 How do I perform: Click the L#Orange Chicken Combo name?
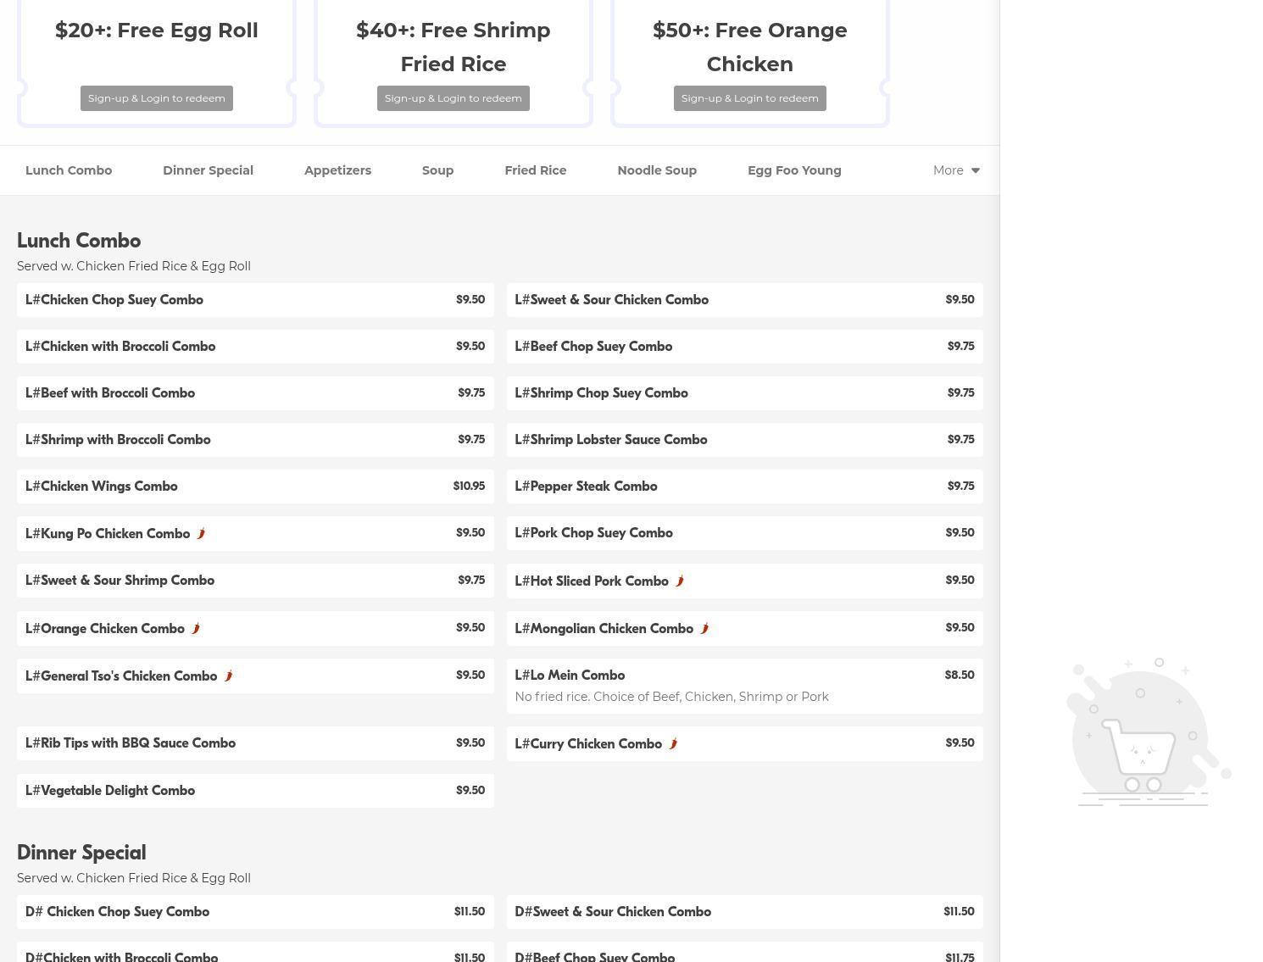(105, 628)
